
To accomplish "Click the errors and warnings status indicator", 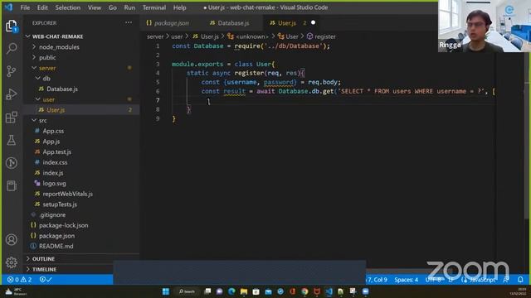I will coord(20,280).
